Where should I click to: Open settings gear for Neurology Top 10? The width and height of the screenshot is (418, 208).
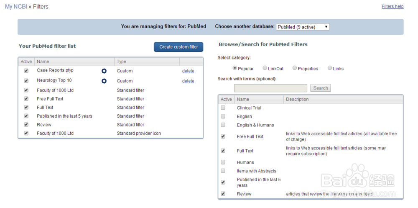pos(104,81)
